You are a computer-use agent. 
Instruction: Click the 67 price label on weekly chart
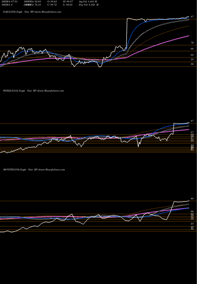[192, 132]
